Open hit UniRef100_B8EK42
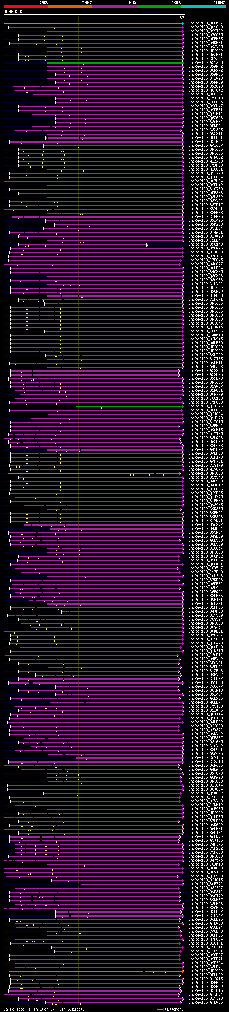The height and width of the screenshot is (1012, 229). pyautogui.click(x=205, y=426)
